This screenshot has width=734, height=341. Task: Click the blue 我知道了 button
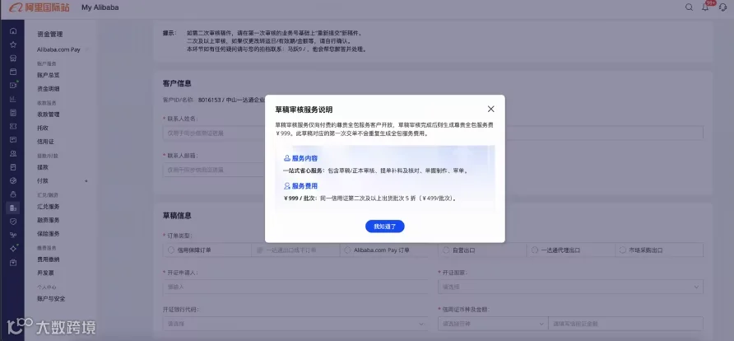[x=385, y=227]
